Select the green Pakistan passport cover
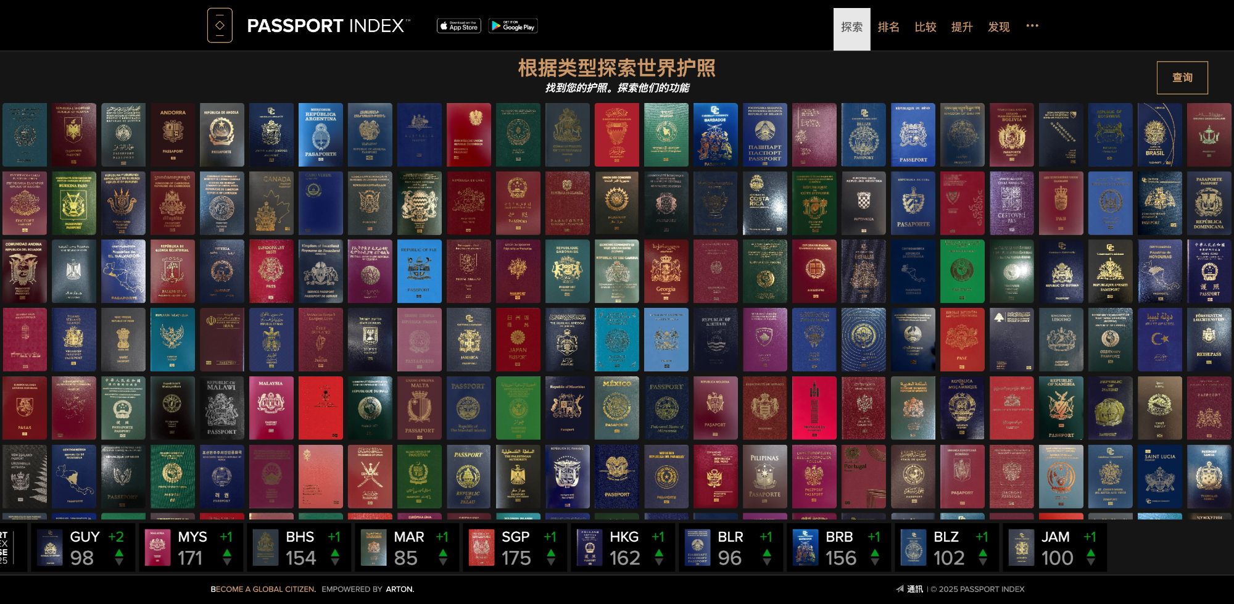 420,478
